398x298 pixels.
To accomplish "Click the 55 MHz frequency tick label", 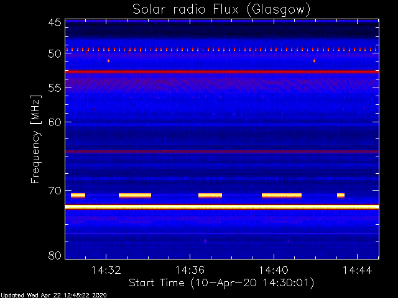I will point(55,88).
